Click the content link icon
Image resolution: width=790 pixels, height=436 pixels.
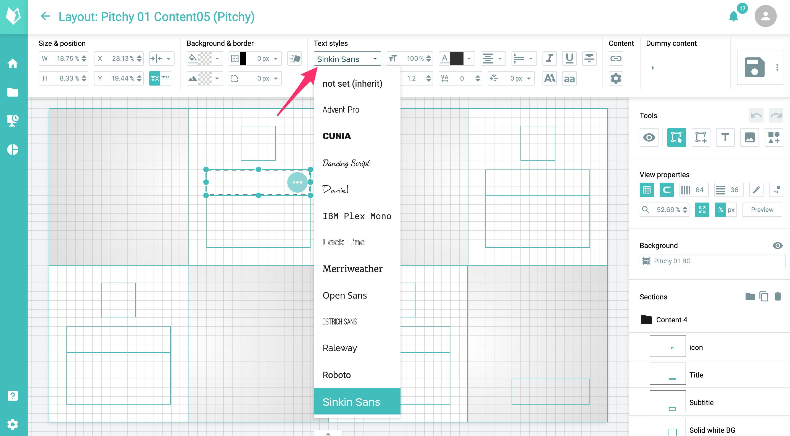(x=615, y=58)
